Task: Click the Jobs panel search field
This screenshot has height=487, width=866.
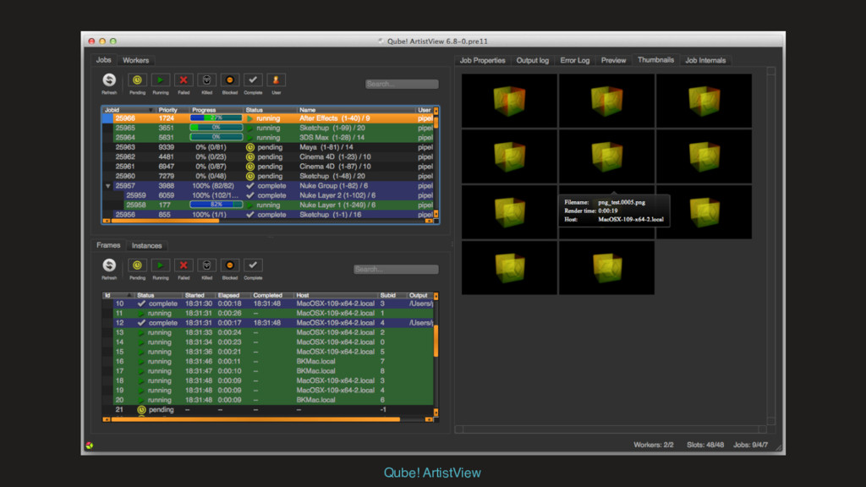Action: click(x=402, y=85)
